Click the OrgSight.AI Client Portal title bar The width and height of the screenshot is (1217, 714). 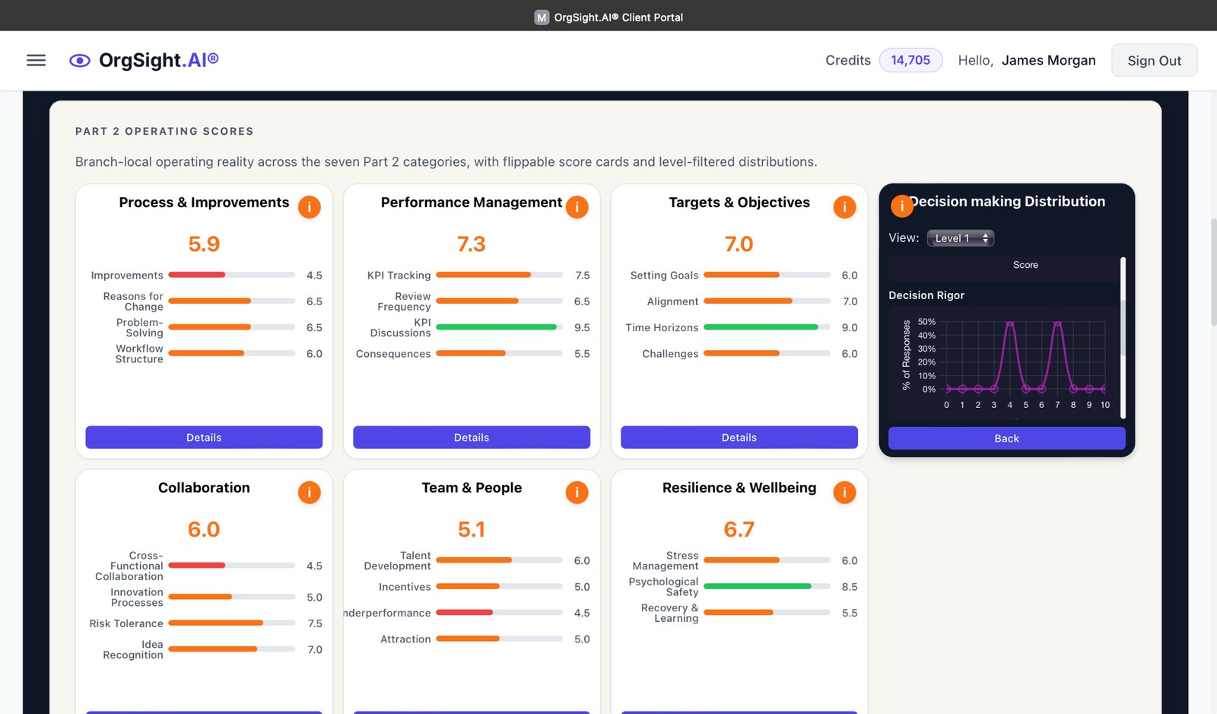[608, 17]
